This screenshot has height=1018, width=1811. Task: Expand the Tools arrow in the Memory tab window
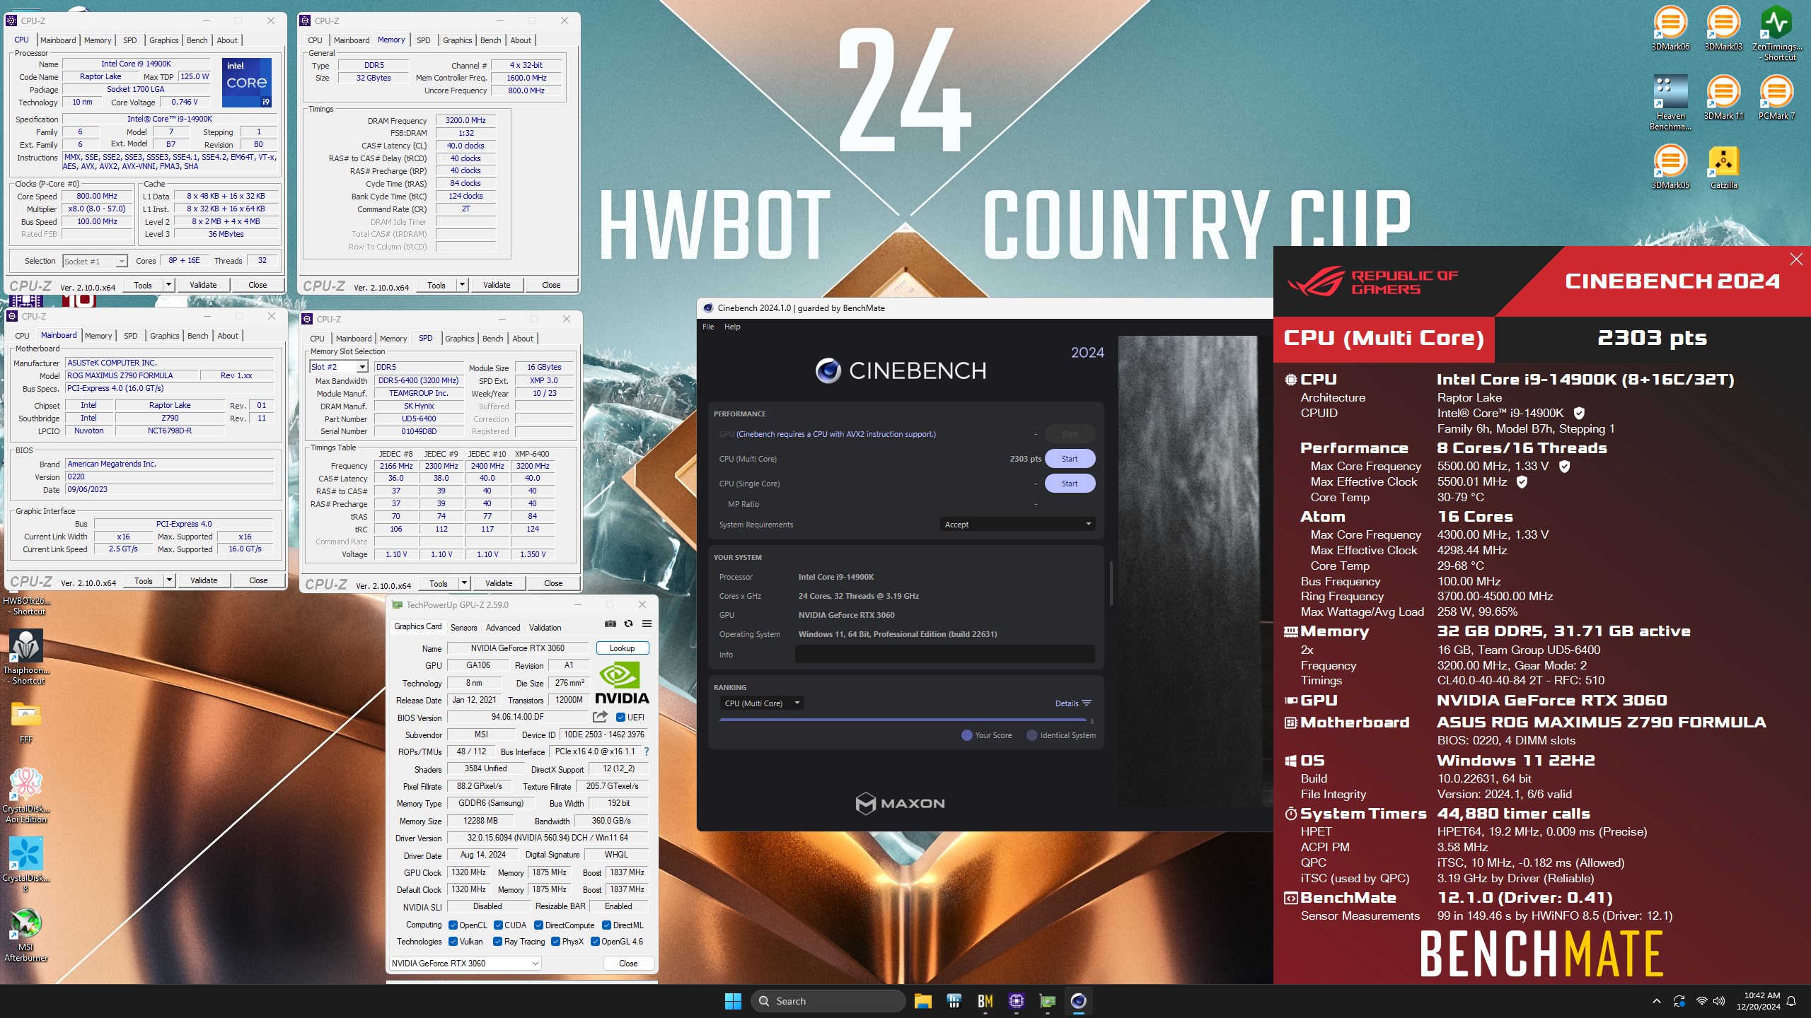point(462,285)
